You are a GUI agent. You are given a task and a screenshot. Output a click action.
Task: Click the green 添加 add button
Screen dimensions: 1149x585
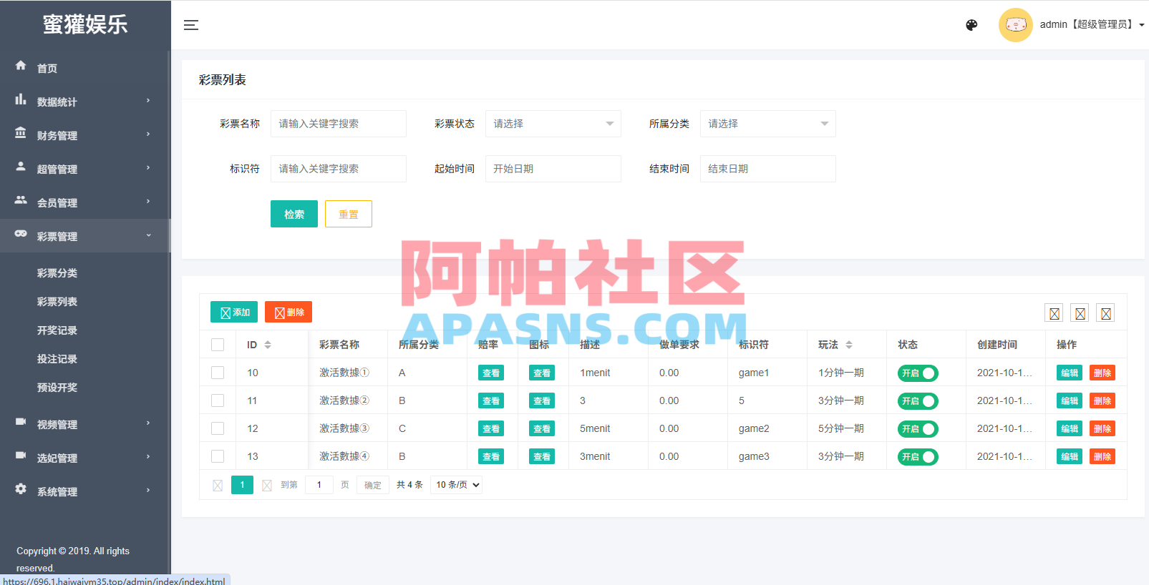234,312
